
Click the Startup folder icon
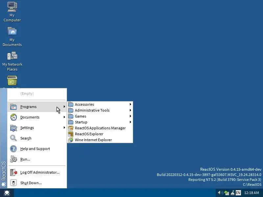(x=71, y=122)
